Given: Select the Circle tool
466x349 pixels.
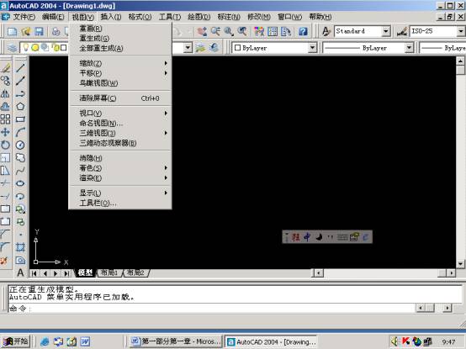Looking at the screenshot, I should click(x=20, y=145).
